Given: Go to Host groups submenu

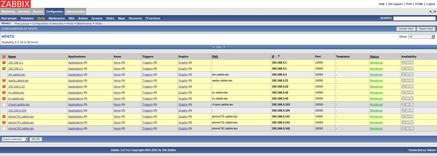Looking at the screenshot, I should [x=9, y=18].
